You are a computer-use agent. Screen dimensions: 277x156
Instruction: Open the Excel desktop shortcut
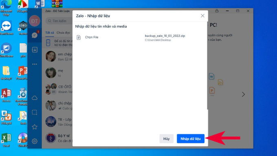(x=7, y=140)
